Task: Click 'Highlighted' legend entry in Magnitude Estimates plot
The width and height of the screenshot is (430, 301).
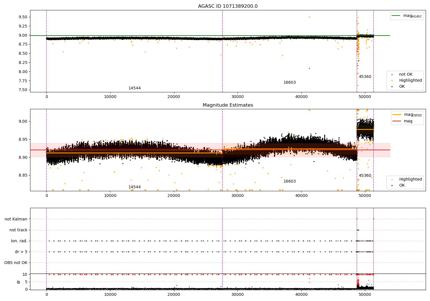Action: click(411, 179)
